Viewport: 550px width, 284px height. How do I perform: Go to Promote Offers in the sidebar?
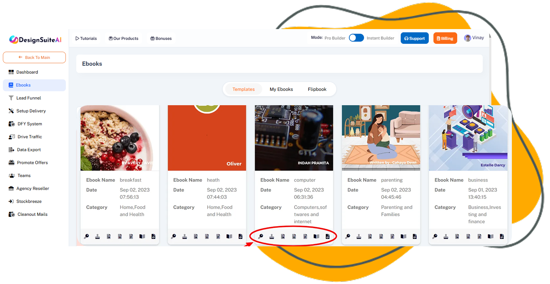(34, 163)
